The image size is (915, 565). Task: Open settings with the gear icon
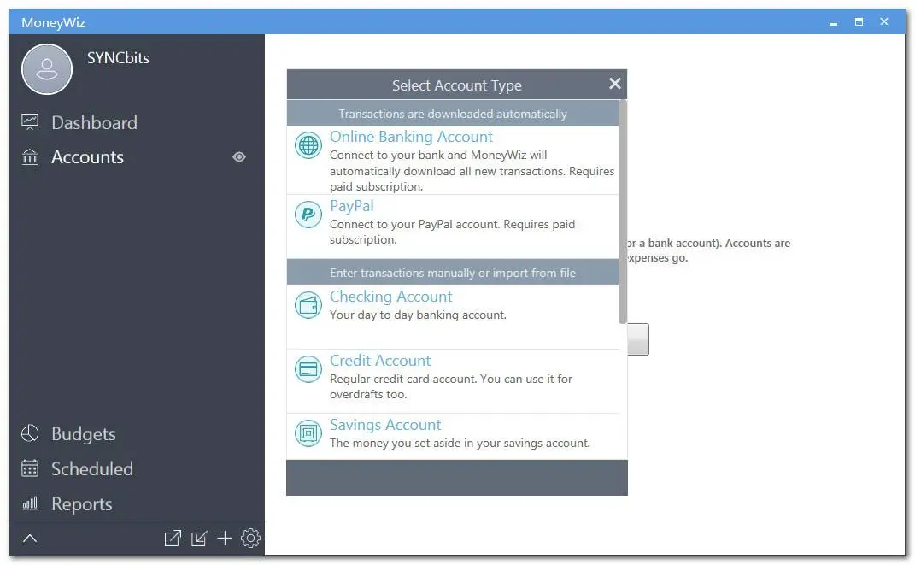251,539
